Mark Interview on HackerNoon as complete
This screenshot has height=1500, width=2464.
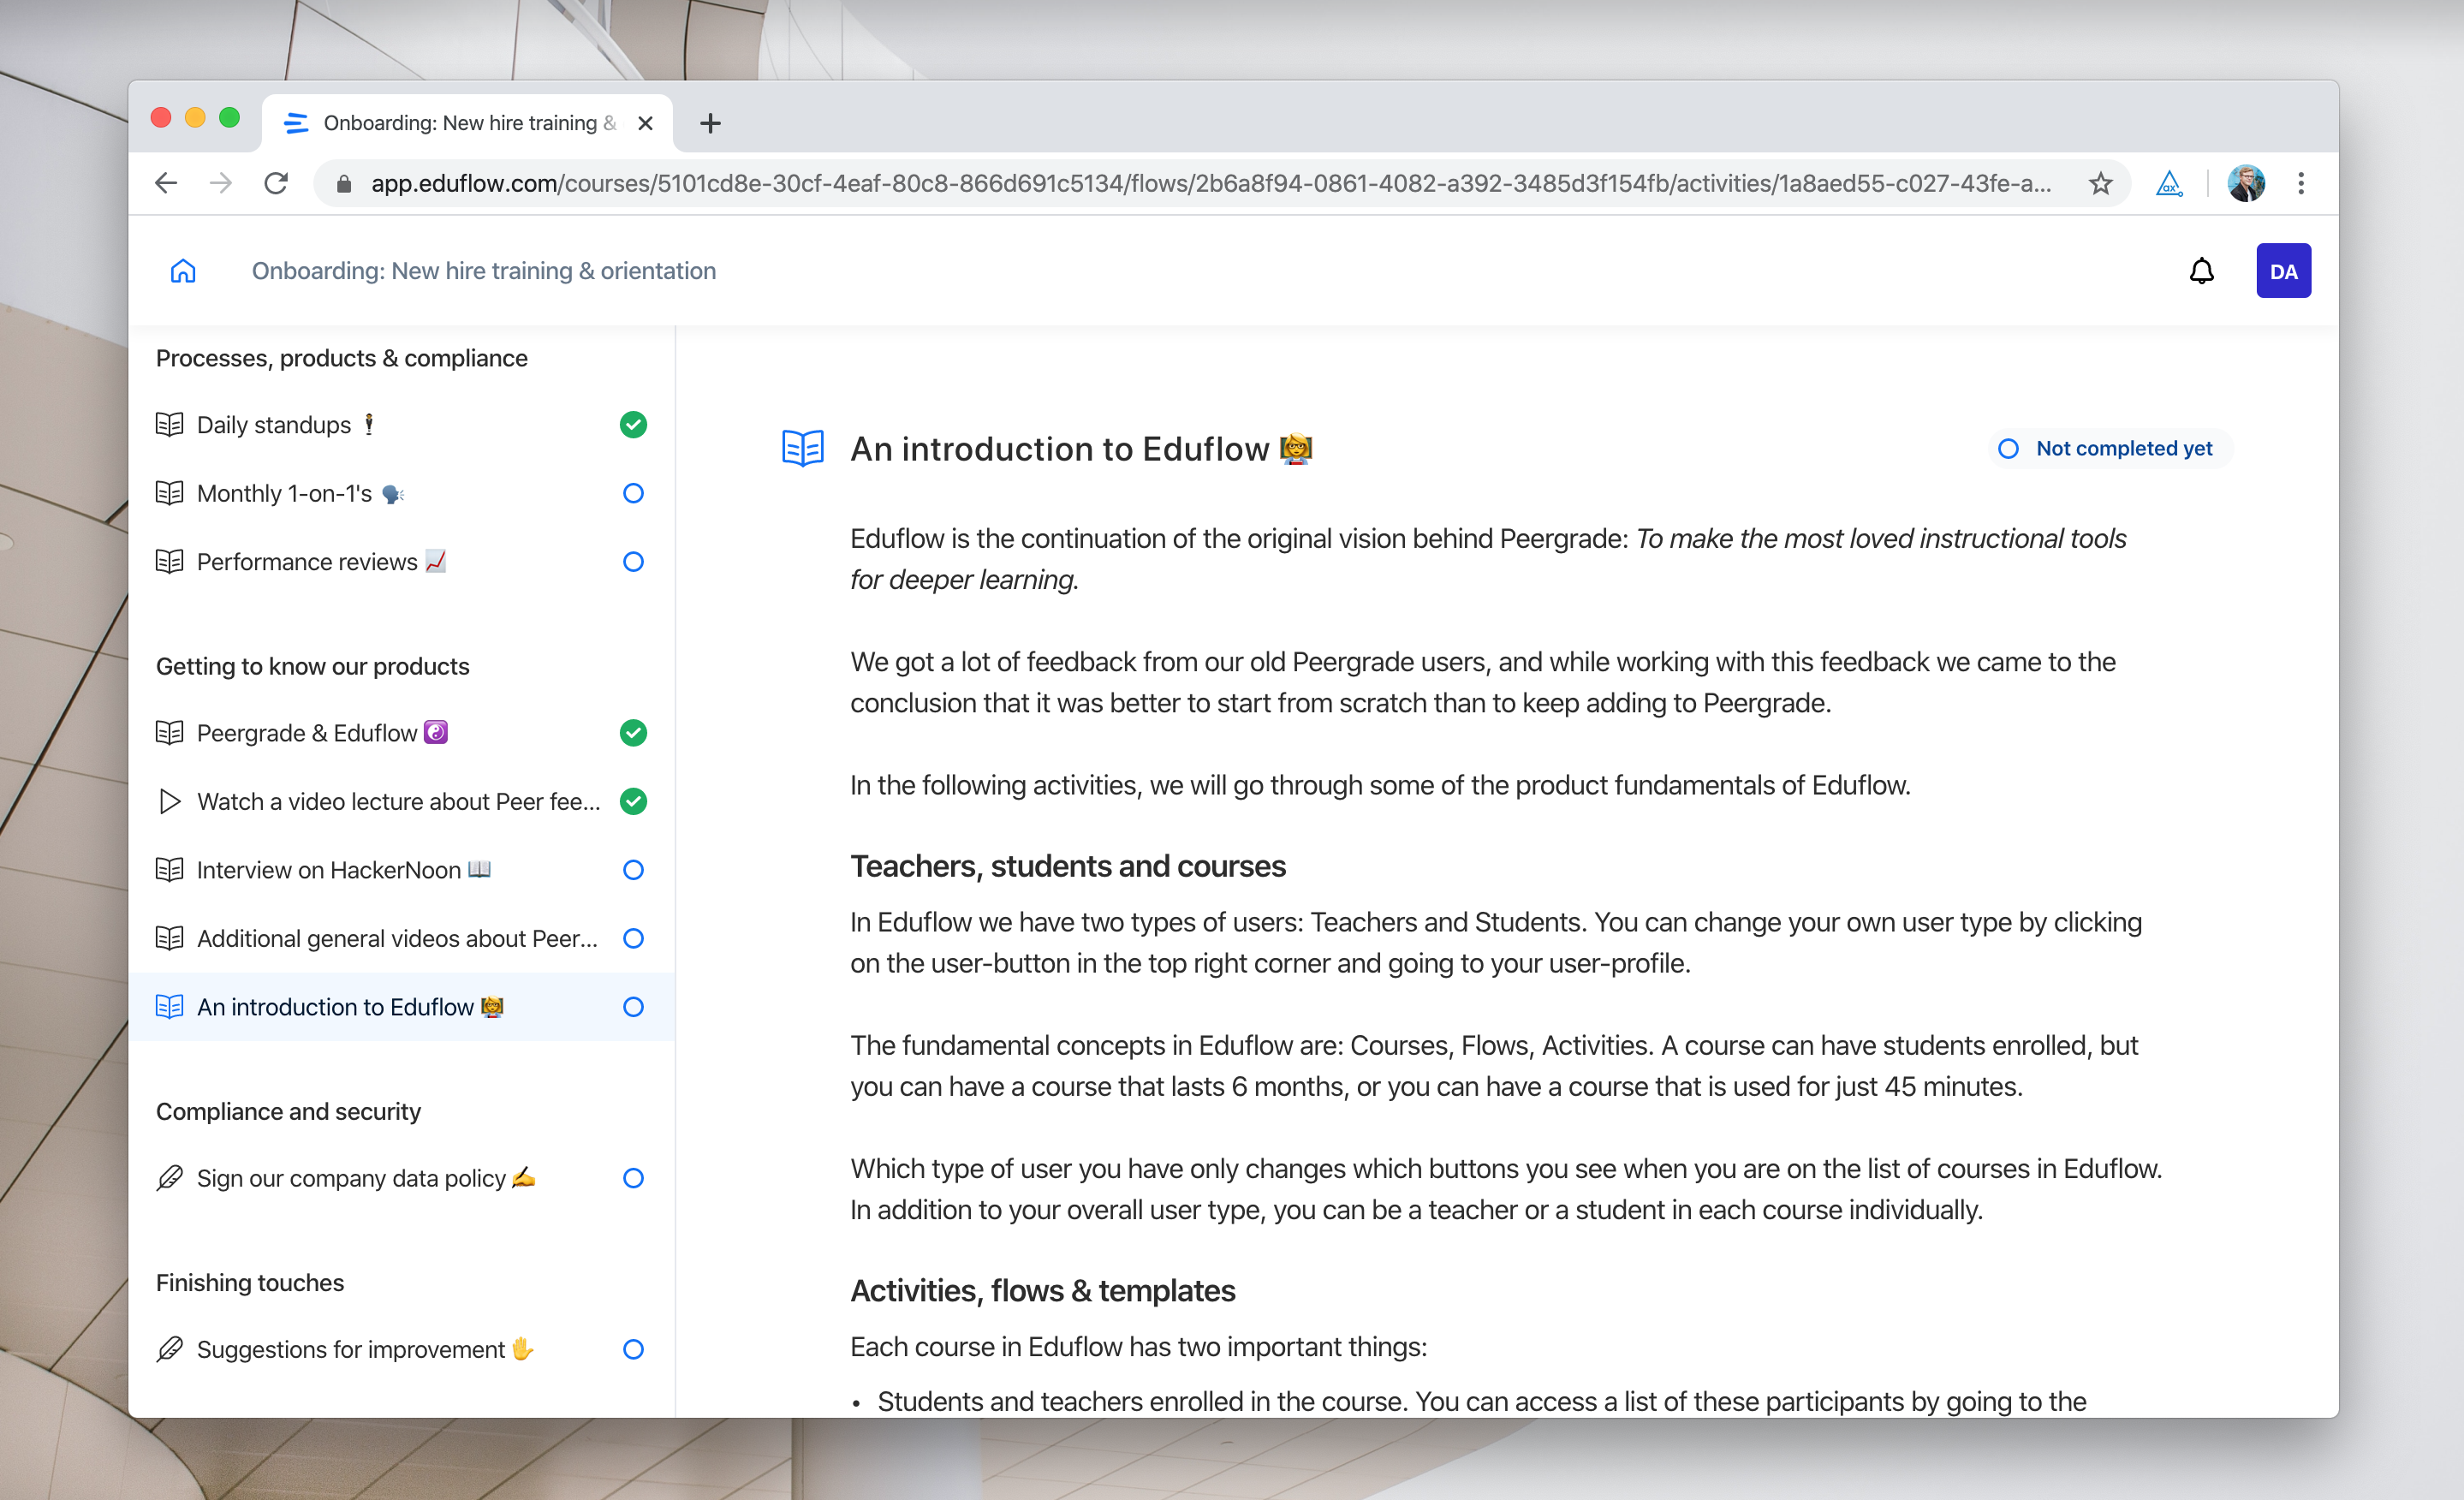coord(633,869)
